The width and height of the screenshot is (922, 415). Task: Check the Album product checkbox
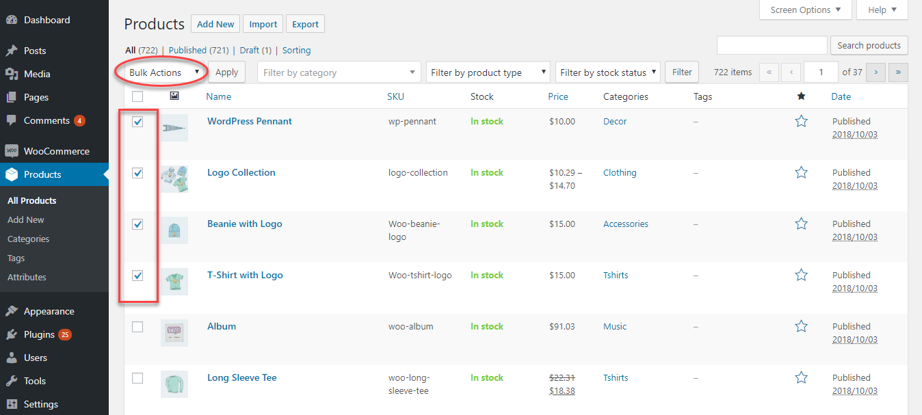coord(137,327)
